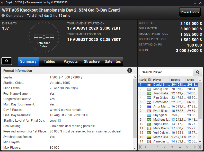The image size is (204, 152).
Task: Return to the Poker Lobby
Action: click(190, 12)
